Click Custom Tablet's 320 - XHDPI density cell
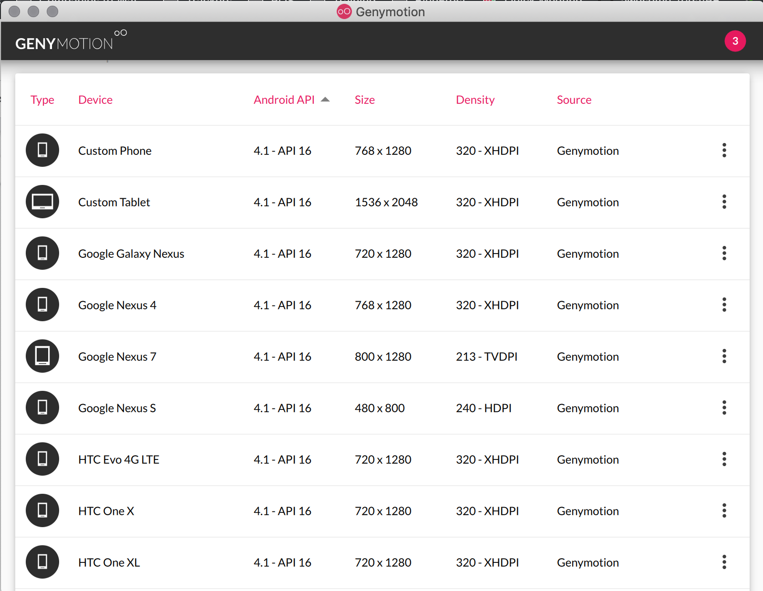Image resolution: width=763 pixels, height=591 pixels. pyautogui.click(x=487, y=202)
